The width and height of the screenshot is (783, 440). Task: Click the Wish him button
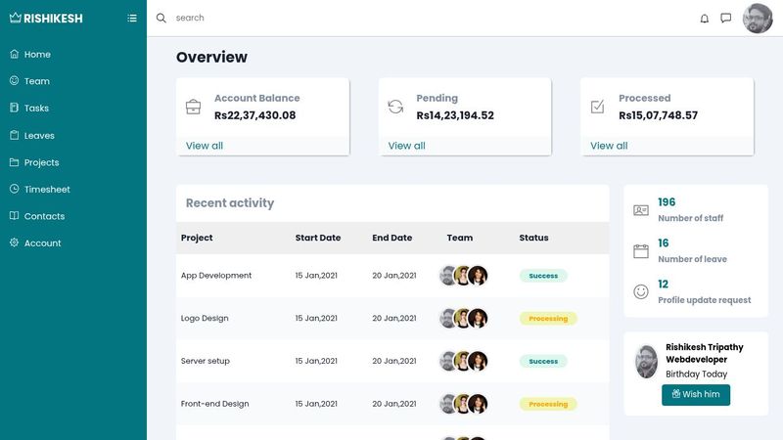(696, 395)
